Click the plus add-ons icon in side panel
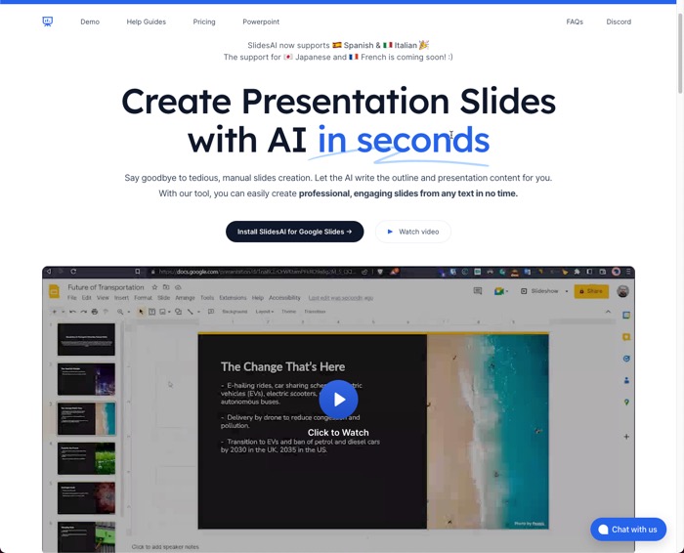 tap(626, 437)
